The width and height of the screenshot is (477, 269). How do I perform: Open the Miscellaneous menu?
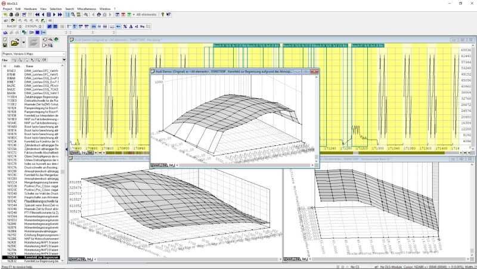point(86,9)
